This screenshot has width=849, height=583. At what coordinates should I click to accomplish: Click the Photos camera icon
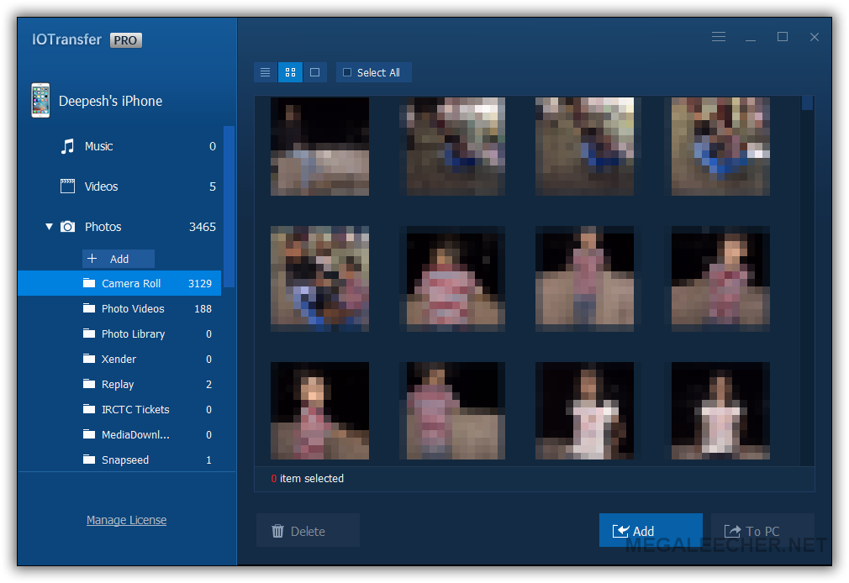68,227
